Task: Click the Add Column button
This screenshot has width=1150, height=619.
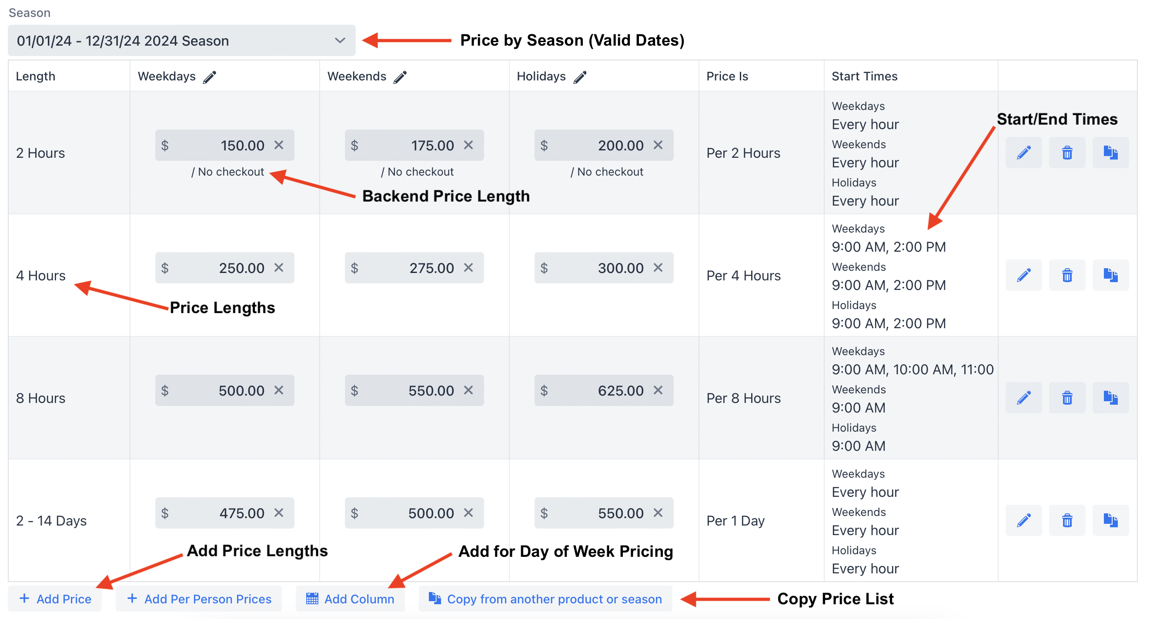Action: click(x=350, y=599)
